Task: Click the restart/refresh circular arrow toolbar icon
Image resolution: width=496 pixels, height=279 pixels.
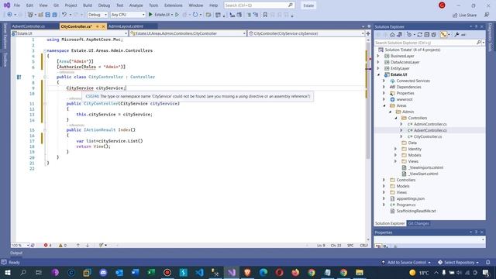Action: pos(195,15)
